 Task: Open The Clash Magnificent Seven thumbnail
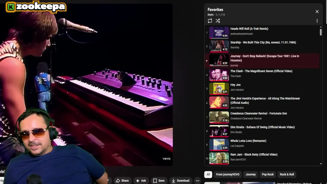click(219, 75)
